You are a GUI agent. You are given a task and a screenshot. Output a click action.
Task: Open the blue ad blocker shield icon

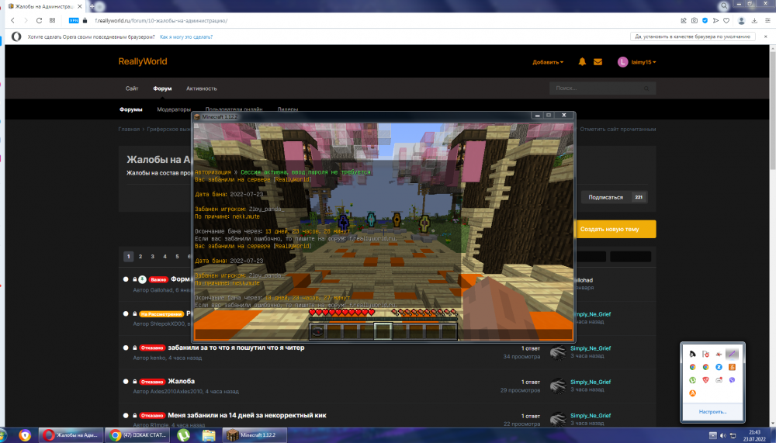[705, 20]
